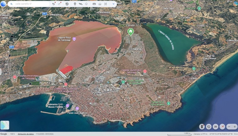Image resolution: width=238 pixels, height=136 pixels.
Task: Undo the last action
Action: tap(54, 4)
